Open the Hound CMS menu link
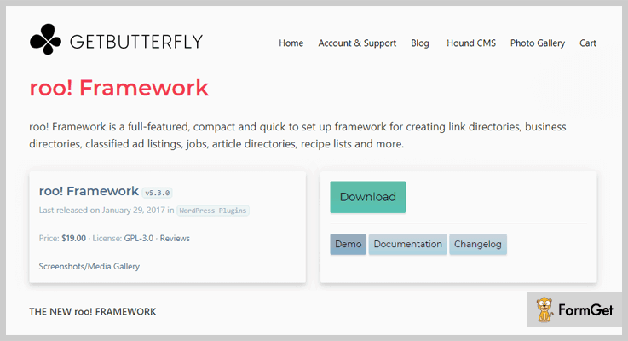Viewport: 628px width, 341px height. (471, 43)
